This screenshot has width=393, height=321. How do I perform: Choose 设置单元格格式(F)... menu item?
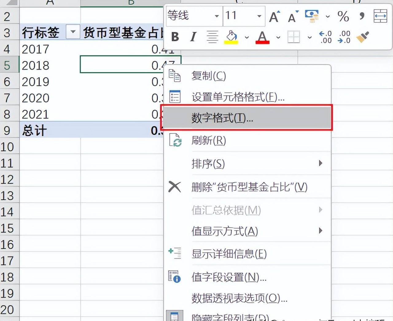tap(247, 97)
